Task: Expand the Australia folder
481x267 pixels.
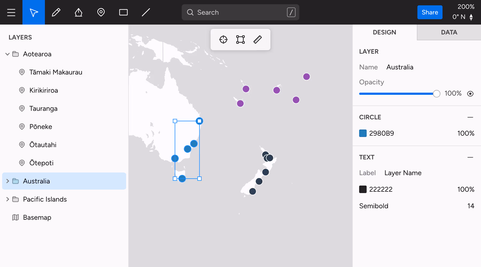Action: click(x=7, y=181)
